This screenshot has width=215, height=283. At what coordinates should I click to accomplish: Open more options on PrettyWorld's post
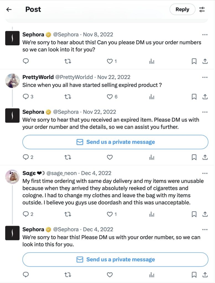(x=205, y=77)
